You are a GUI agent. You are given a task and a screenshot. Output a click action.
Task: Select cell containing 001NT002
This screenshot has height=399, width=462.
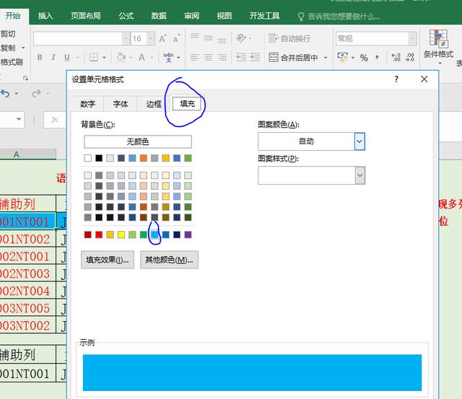(x=27, y=239)
